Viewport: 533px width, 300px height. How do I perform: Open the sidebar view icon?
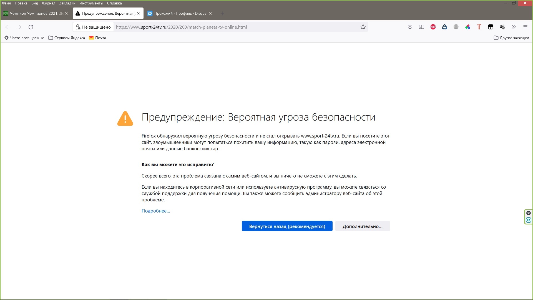pyautogui.click(x=421, y=27)
